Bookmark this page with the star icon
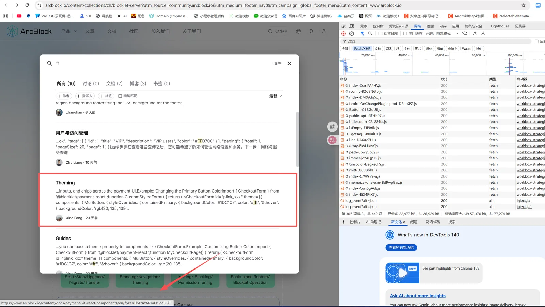The width and height of the screenshot is (545, 307). point(524,5)
